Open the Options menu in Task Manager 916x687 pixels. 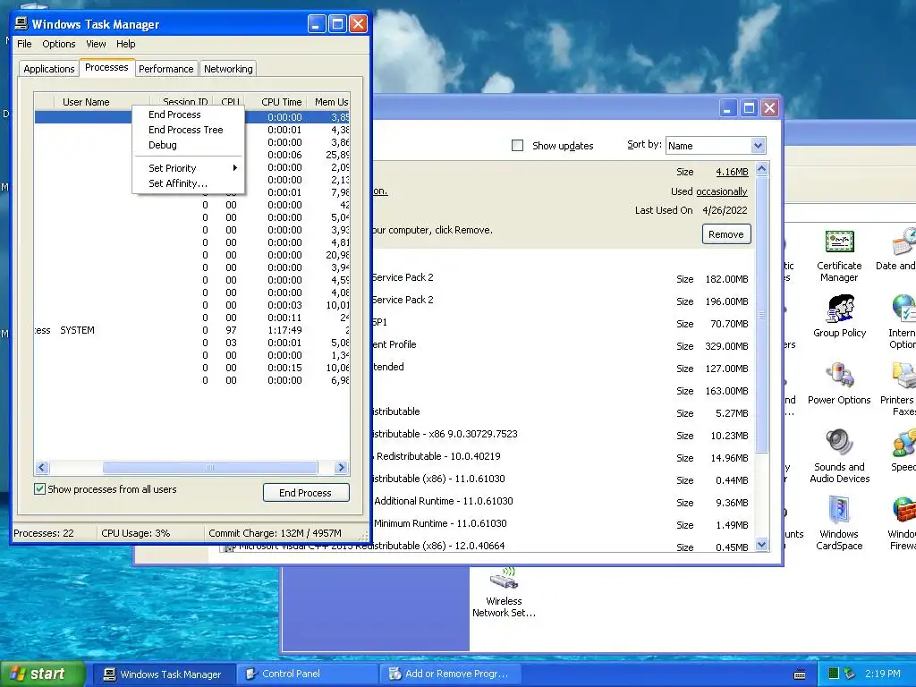58,44
